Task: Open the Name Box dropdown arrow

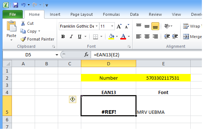Action: (x=57, y=55)
